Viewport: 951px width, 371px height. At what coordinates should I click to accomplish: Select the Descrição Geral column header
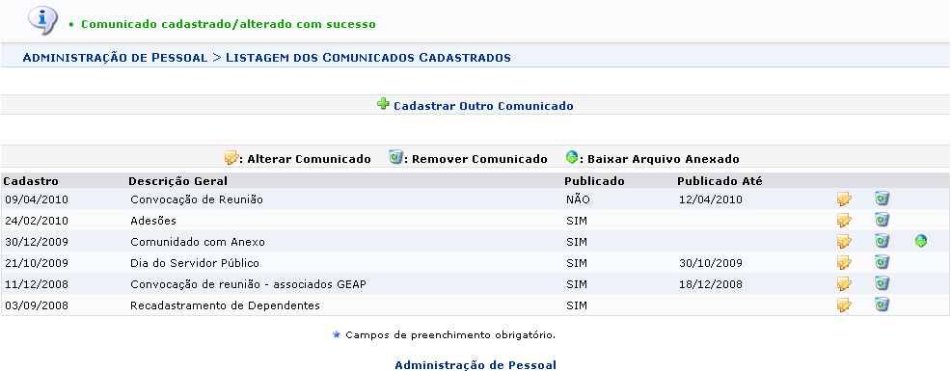(177, 180)
